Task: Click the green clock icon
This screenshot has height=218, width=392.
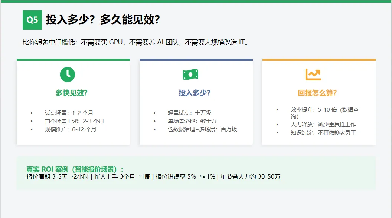Action: (x=68, y=75)
